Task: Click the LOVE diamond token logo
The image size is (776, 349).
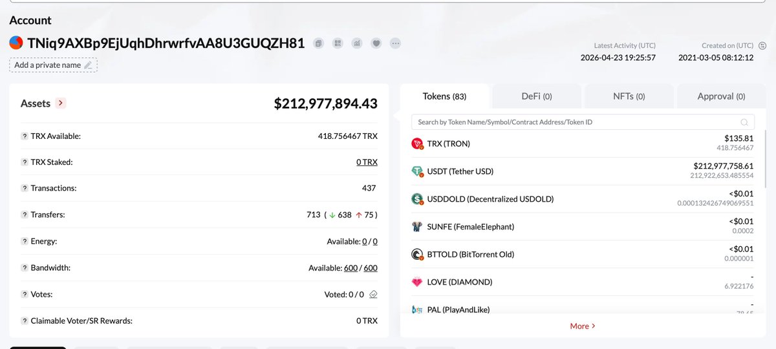Action: (x=417, y=282)
